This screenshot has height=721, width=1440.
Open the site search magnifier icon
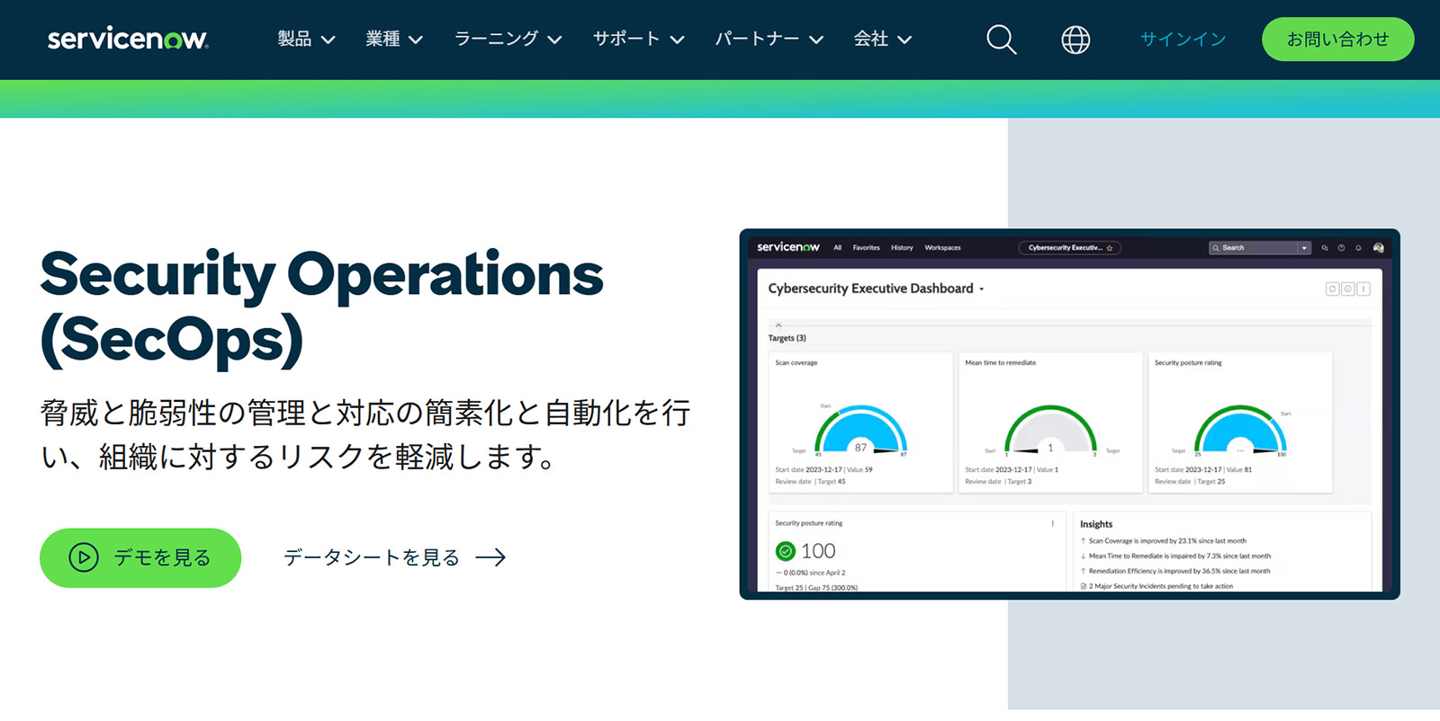coord(1001,40)
